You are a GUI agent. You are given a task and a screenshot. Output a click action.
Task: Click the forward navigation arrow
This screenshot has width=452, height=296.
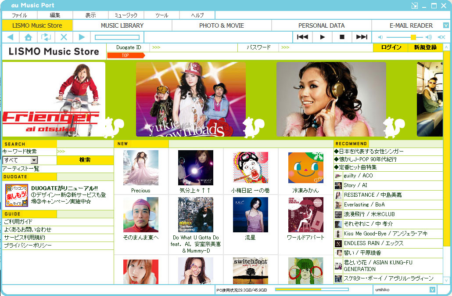tap(81, 37)
